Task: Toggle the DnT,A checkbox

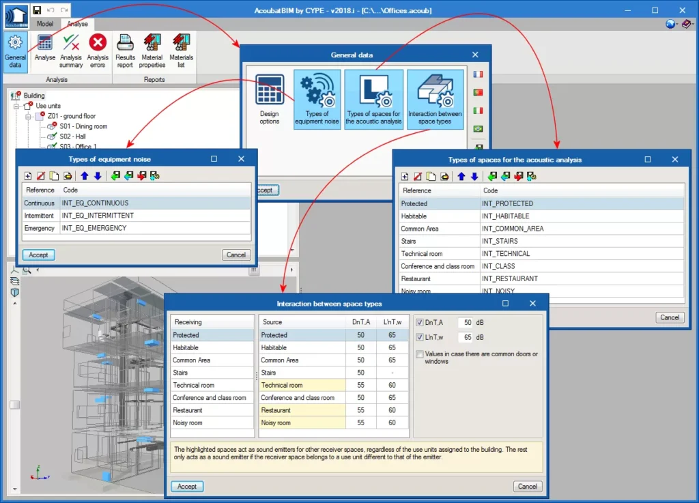Action: tap(420, 322)
